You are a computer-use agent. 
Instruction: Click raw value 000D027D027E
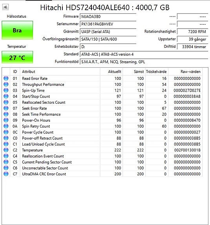pos(187,90)
